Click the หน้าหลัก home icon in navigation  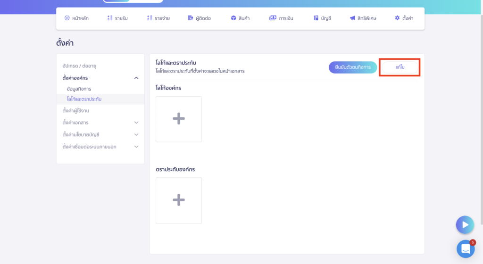67,18
